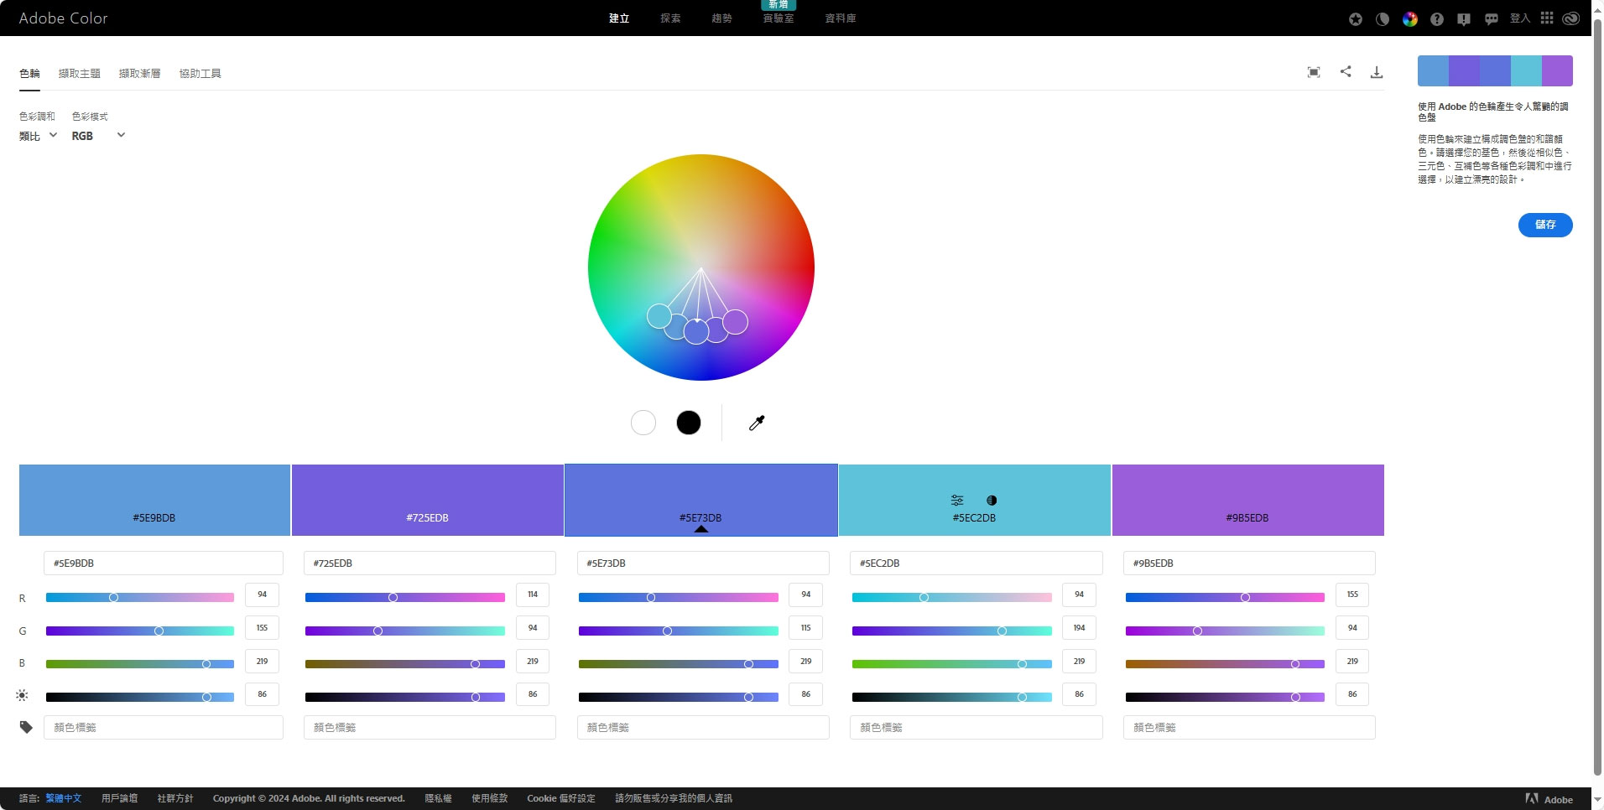The height and width of the screenshot is (810, 1604).
Task: Open the rainbow color wheel icon
Action: 1410,18
